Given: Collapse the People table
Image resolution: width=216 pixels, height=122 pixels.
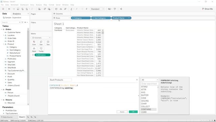Looking at the screenshot, I should pyautogui.click(x=2, y=89).
